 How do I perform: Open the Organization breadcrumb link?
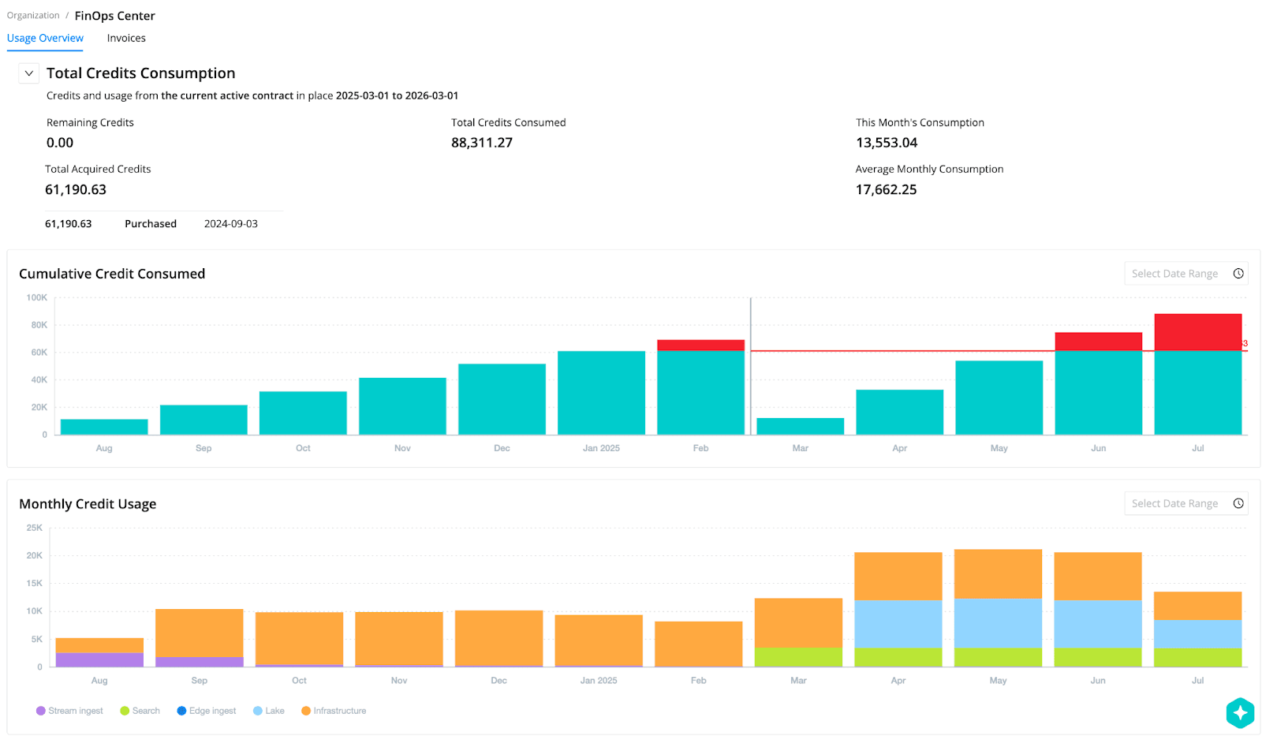[x=33, y=16]
